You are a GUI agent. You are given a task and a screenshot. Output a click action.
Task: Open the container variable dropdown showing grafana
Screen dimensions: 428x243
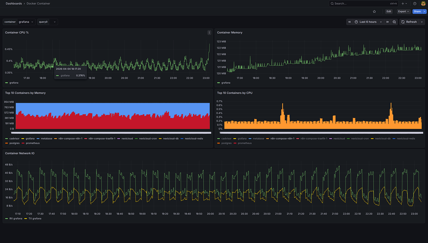click(x=26, y=22)
